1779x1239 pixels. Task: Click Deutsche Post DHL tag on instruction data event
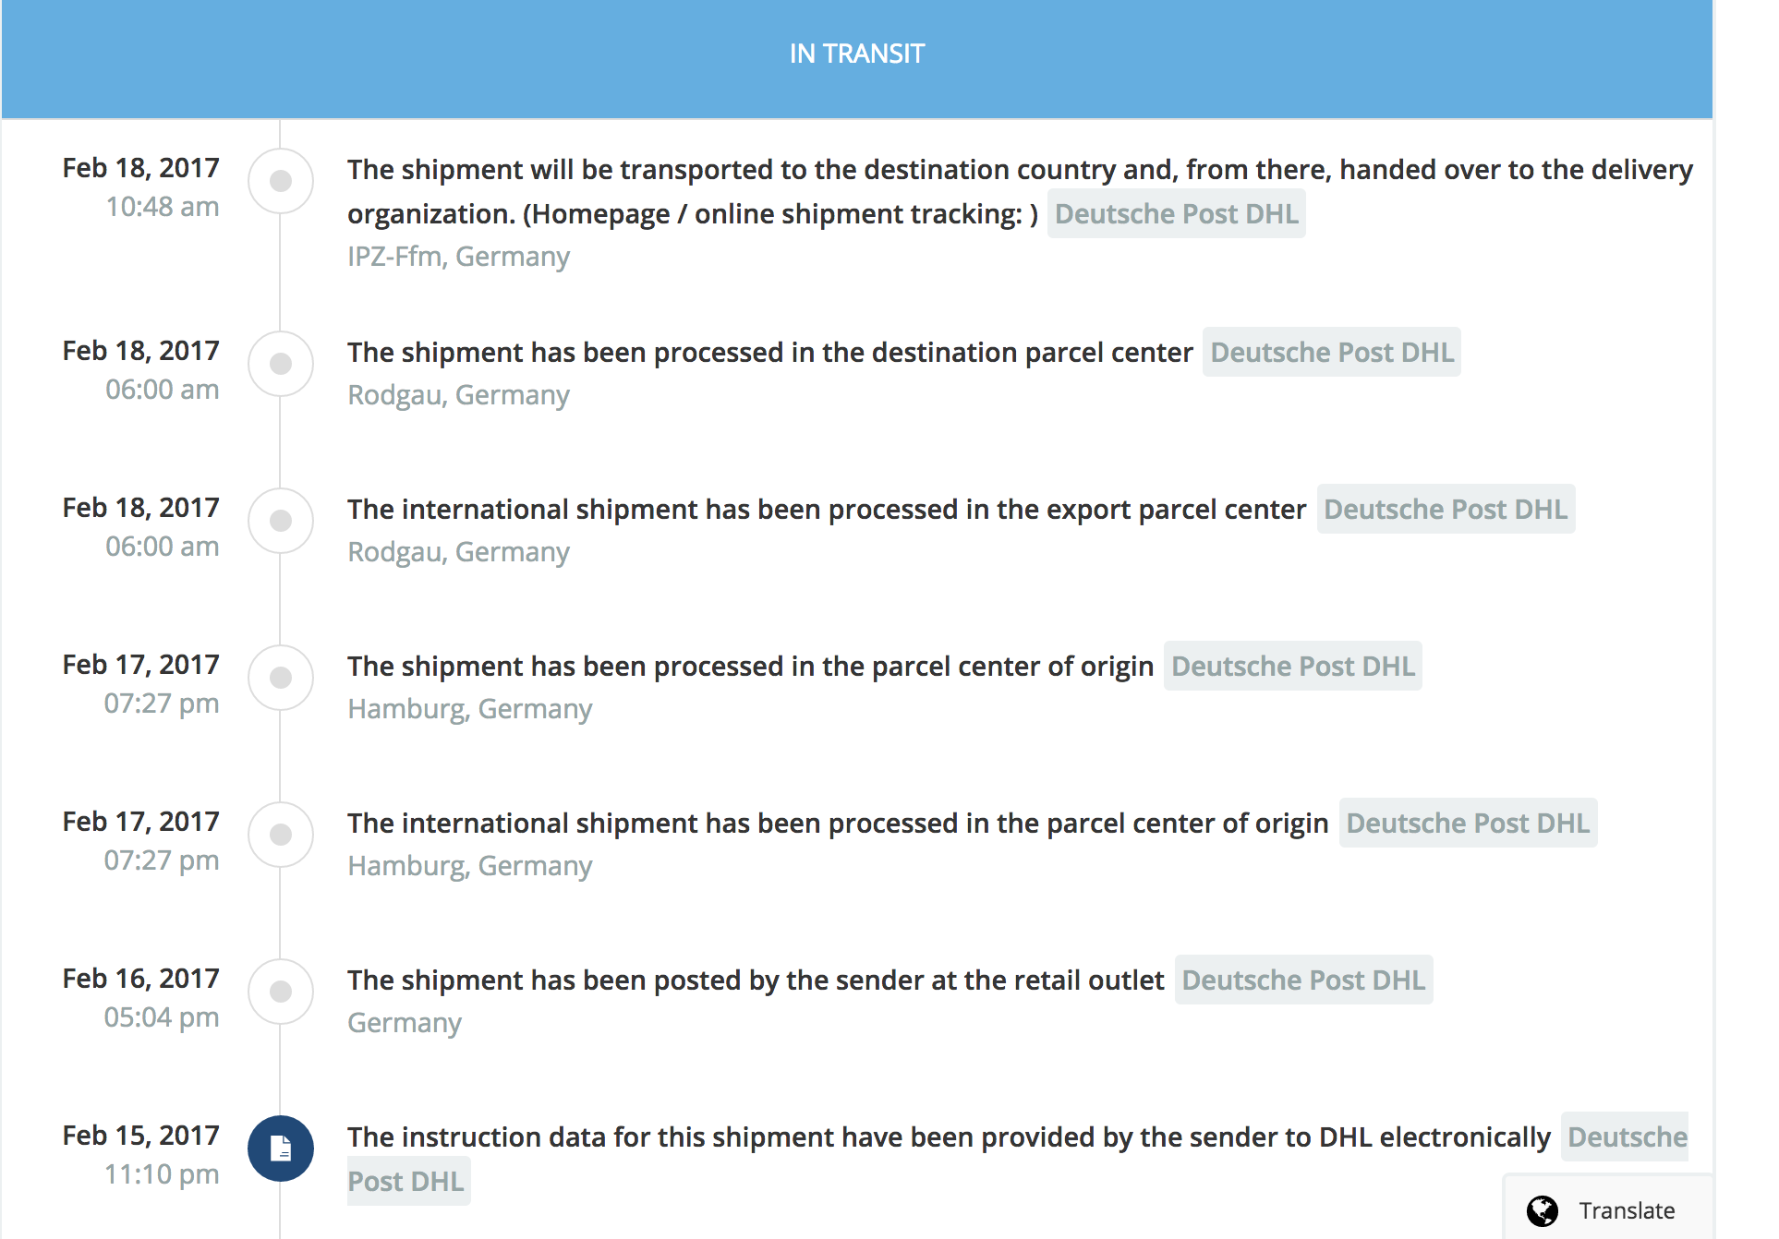click(1627, 1137)
